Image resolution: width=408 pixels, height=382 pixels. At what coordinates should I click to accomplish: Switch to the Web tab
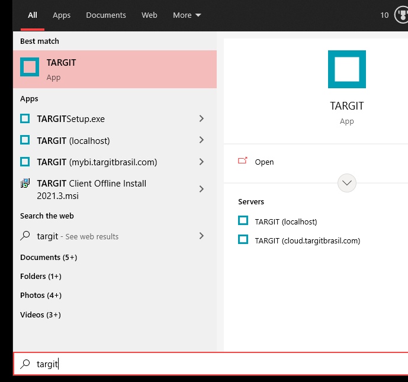149,15
